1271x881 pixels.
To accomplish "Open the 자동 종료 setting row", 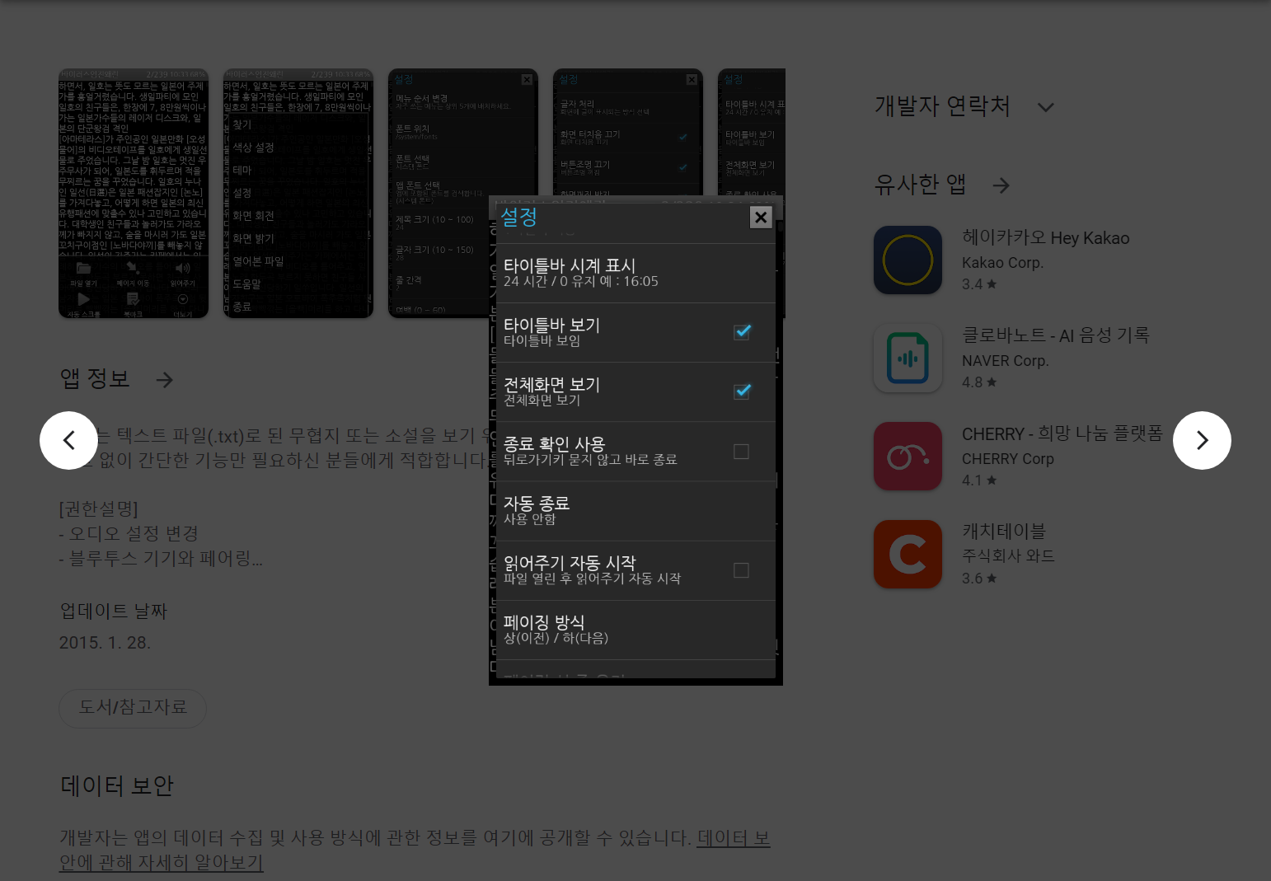I will point(635,511).
